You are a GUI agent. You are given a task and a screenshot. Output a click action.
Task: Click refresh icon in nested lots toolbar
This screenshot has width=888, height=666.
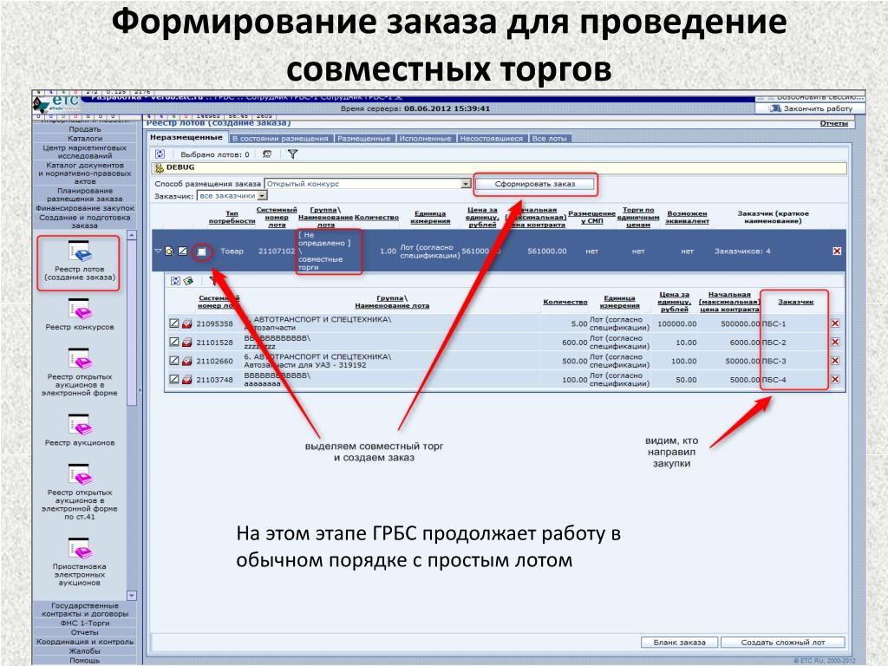pyautogui.click(x=175, y=280)
